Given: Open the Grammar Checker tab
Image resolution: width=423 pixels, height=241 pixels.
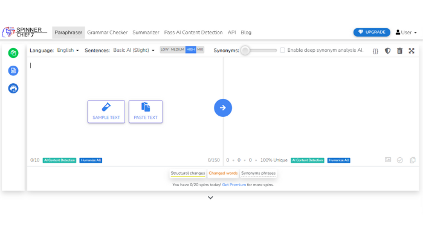Looking at the screenshot, I should pyautogui.click(x=108, y=33).
